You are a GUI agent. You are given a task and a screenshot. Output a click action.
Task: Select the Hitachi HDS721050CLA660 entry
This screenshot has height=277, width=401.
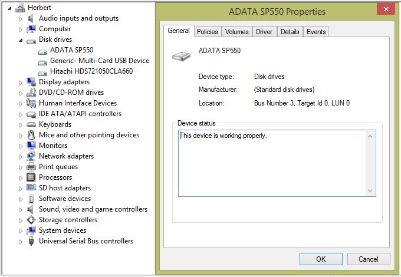(x=91, y=71)
